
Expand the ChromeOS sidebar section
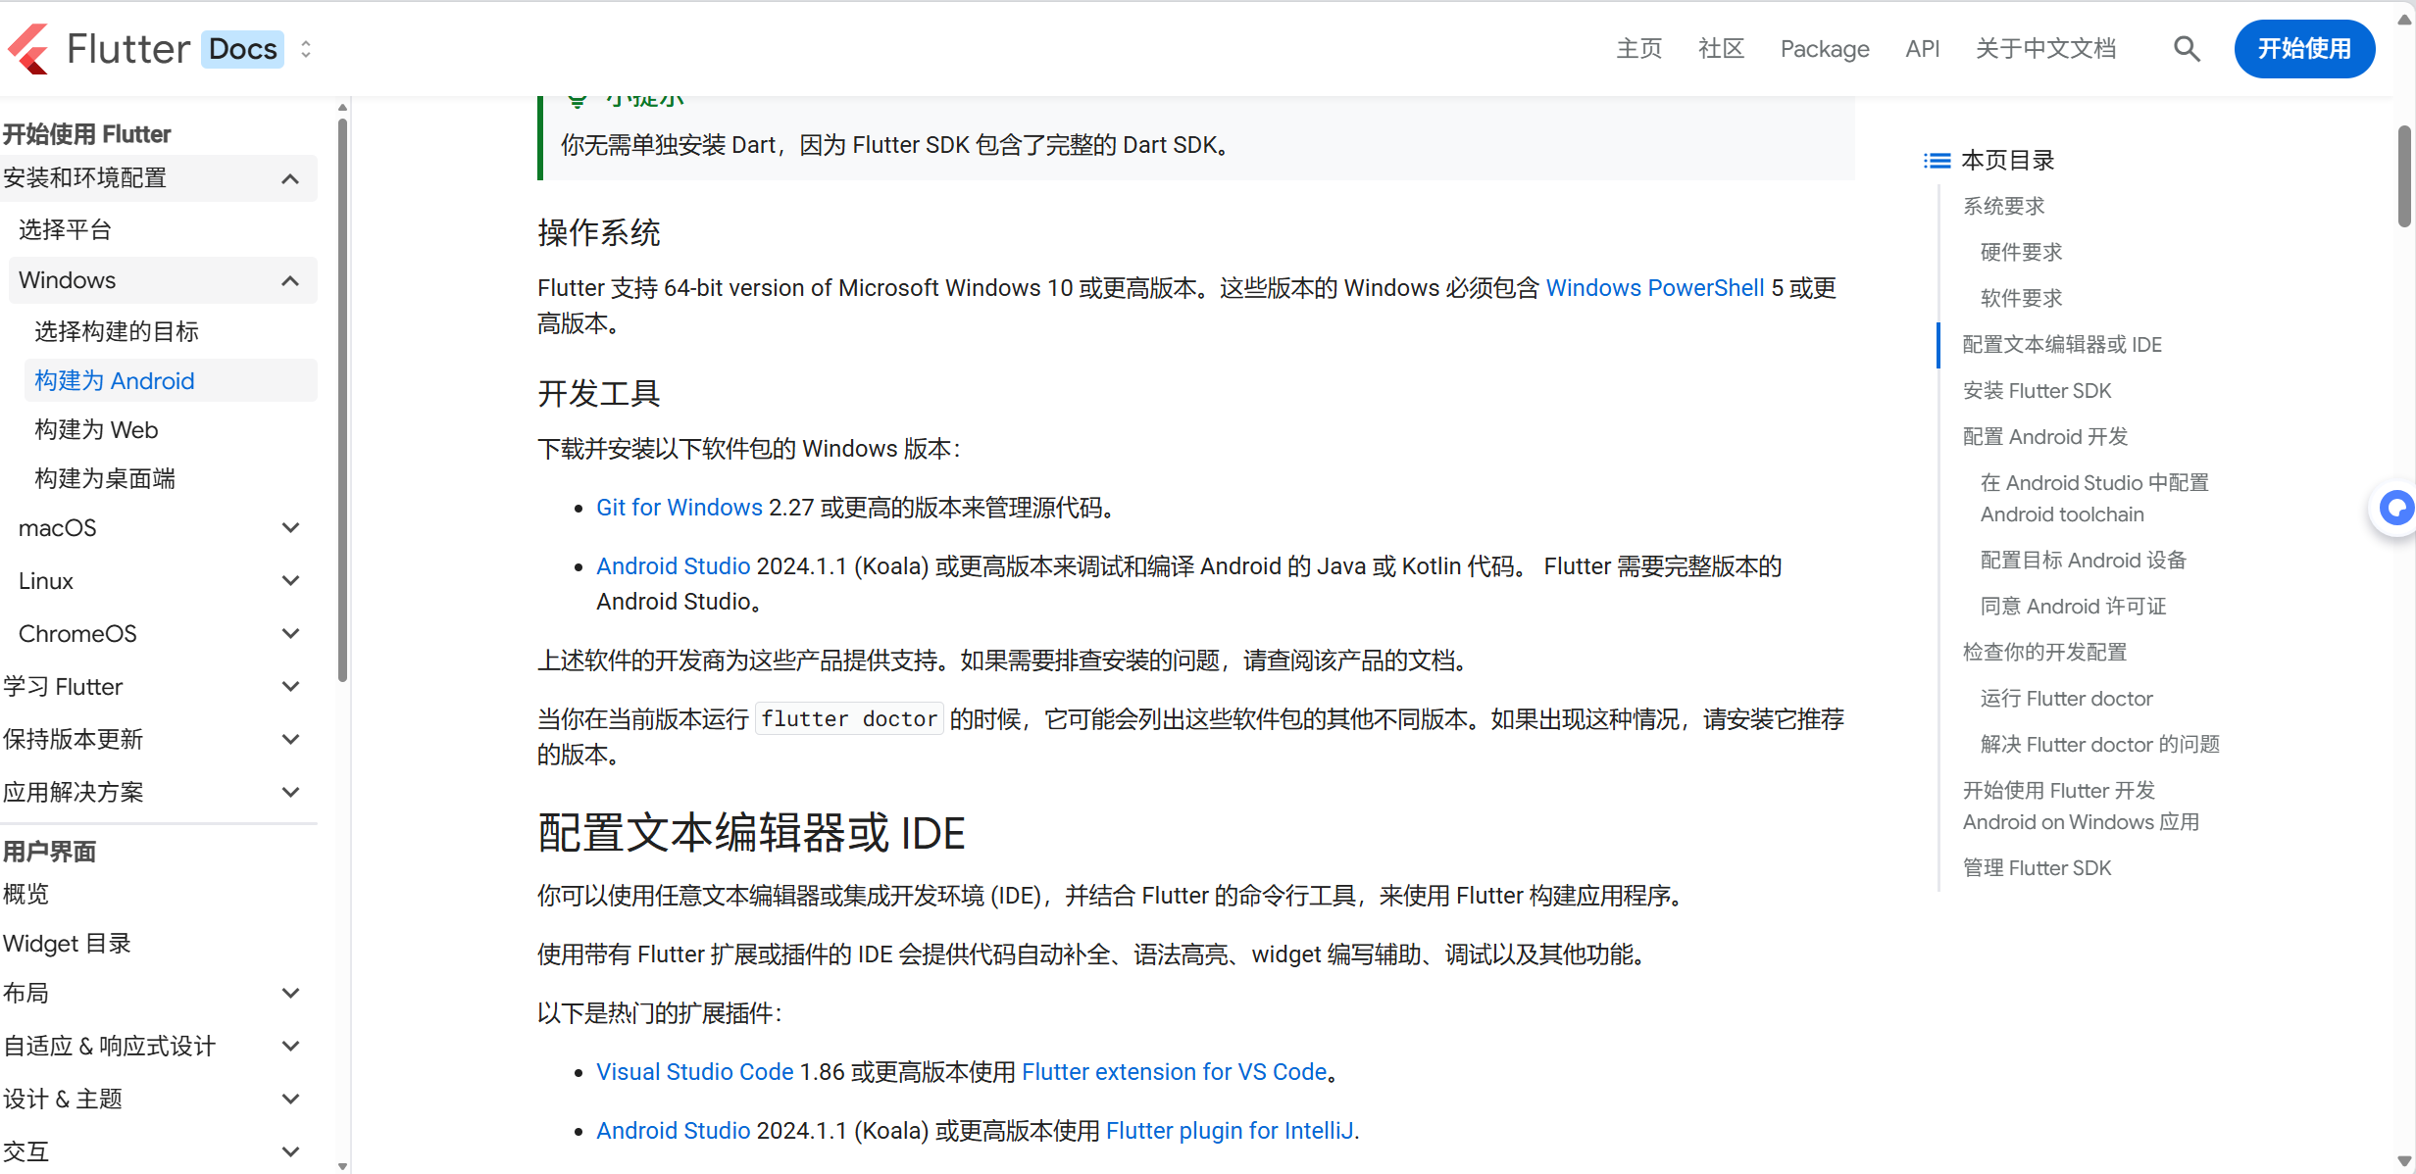[x=290, y=634]
